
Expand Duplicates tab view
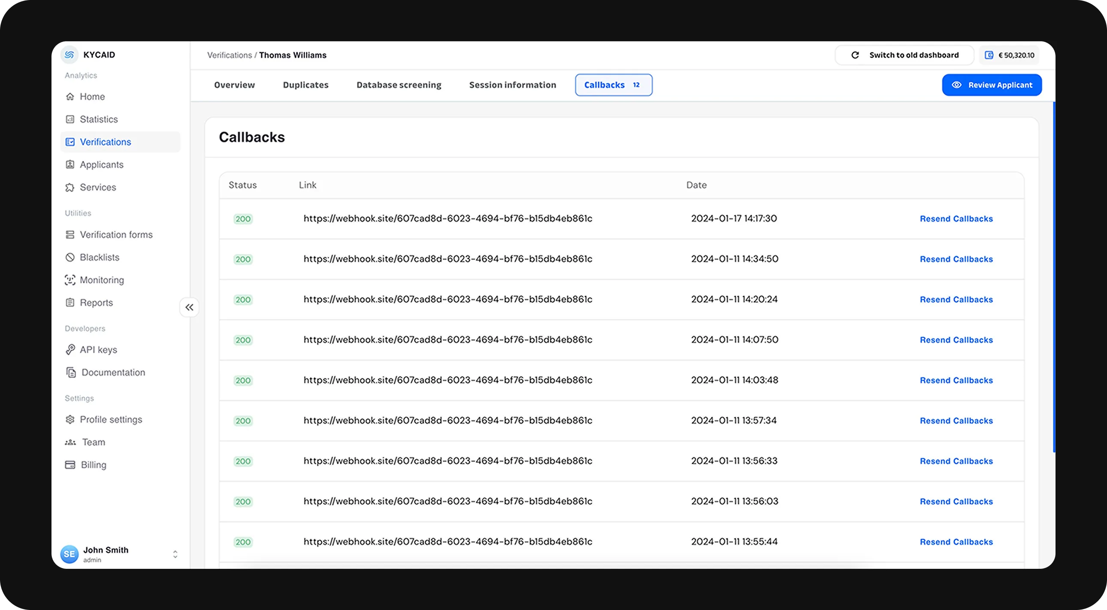coord(305,84)
